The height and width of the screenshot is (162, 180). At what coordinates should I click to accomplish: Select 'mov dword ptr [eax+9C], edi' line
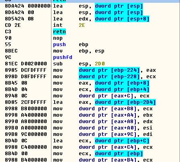(x=90, y=134)
